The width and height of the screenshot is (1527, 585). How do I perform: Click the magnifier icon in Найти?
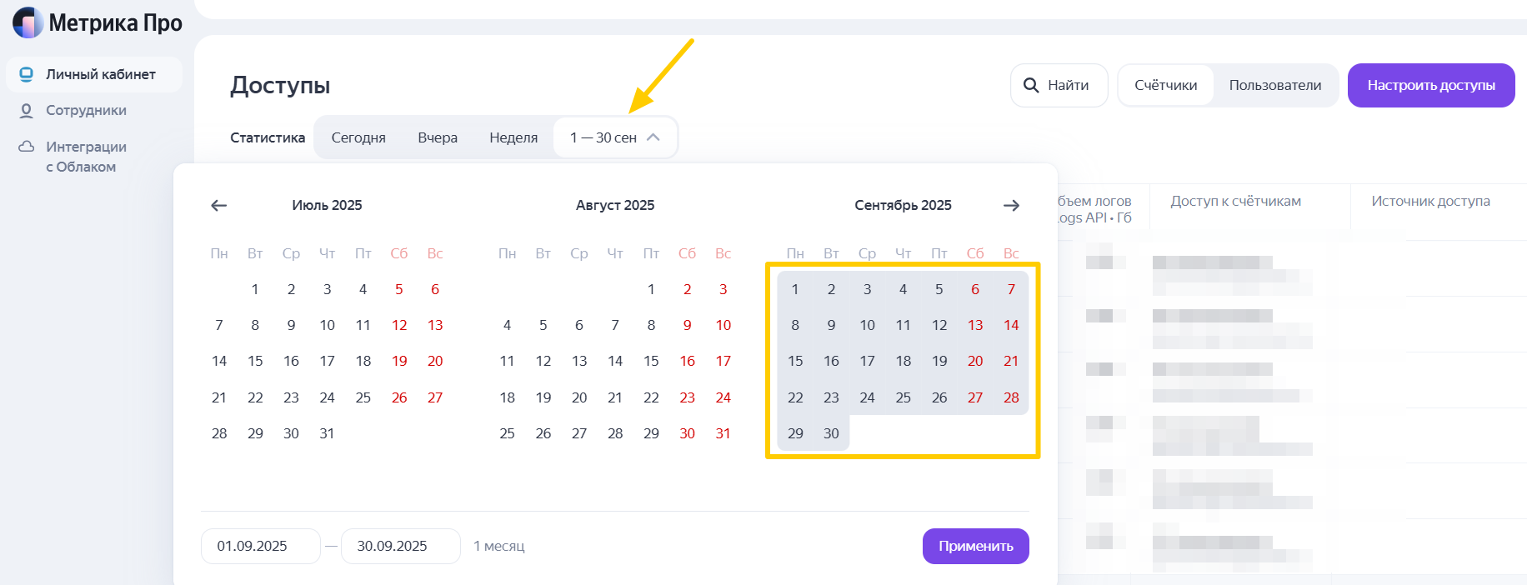(1031, 85)
